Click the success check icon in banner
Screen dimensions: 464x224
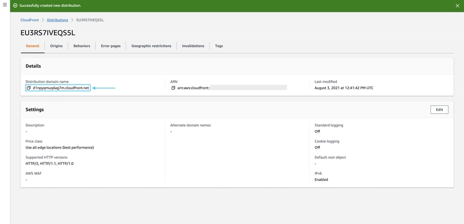tap(15, 6)
